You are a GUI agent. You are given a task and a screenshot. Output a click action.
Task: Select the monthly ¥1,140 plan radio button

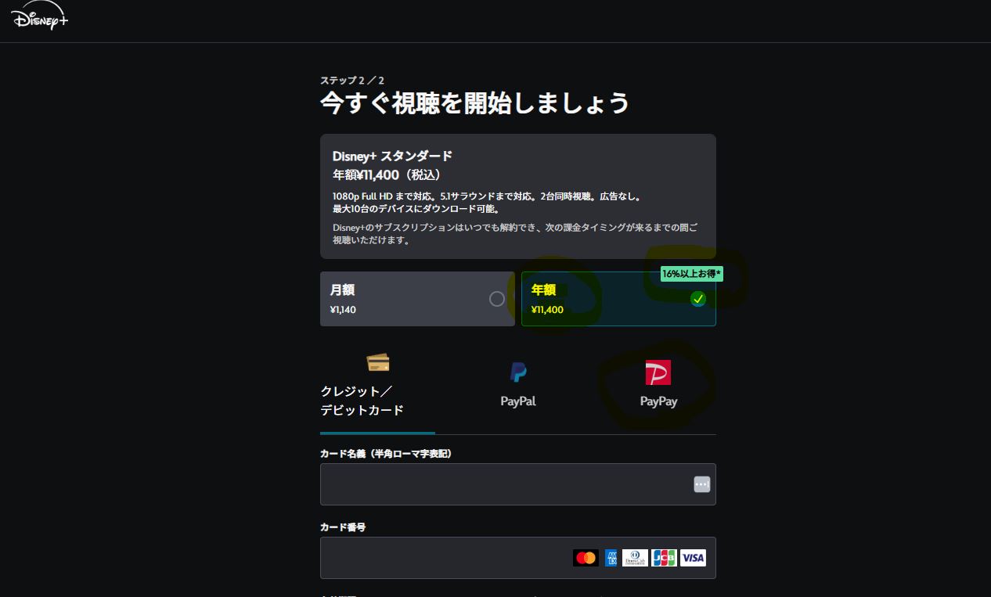click(496, 299)
